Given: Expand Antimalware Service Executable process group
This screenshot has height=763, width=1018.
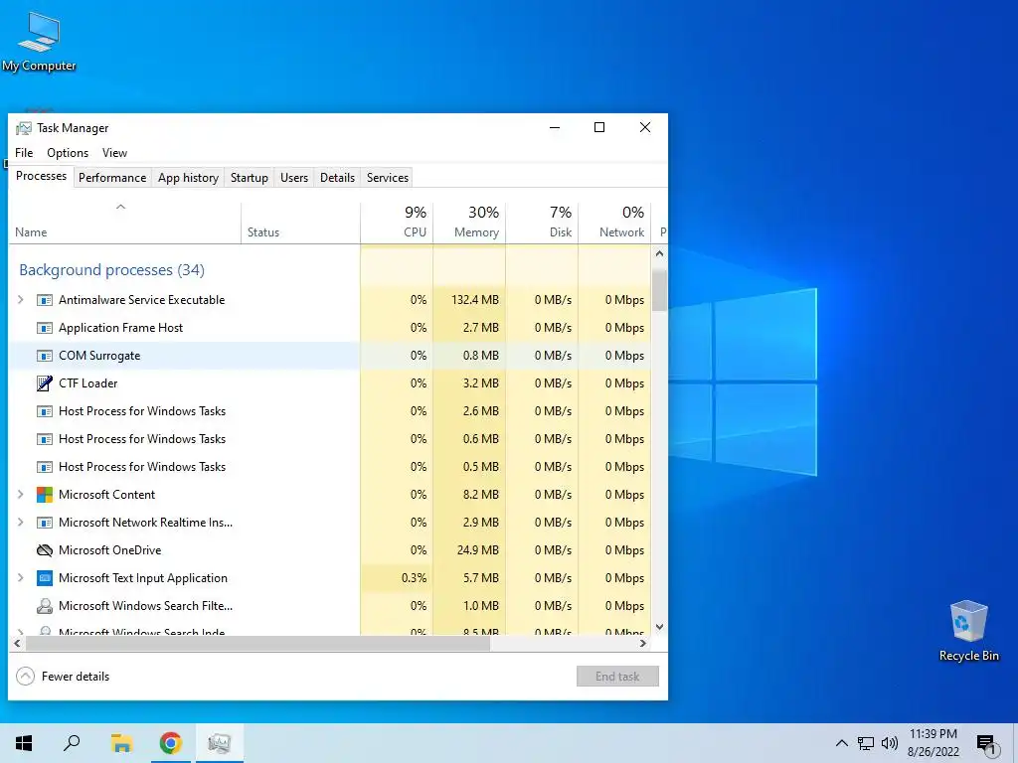Looking at the screenshot, I should (20, 300).
